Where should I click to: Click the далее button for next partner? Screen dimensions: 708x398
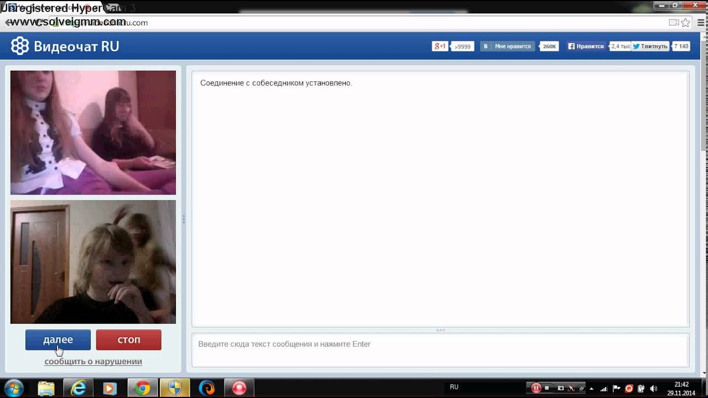(58, 340)
